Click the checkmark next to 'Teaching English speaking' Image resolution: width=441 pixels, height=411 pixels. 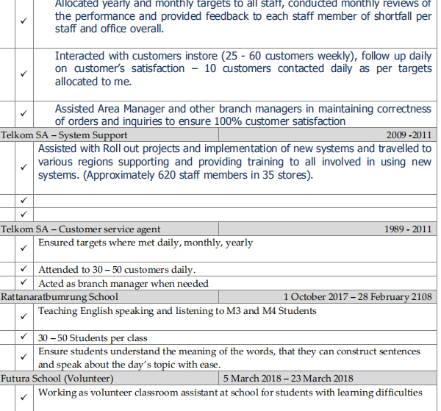click(x=24, y=316)
